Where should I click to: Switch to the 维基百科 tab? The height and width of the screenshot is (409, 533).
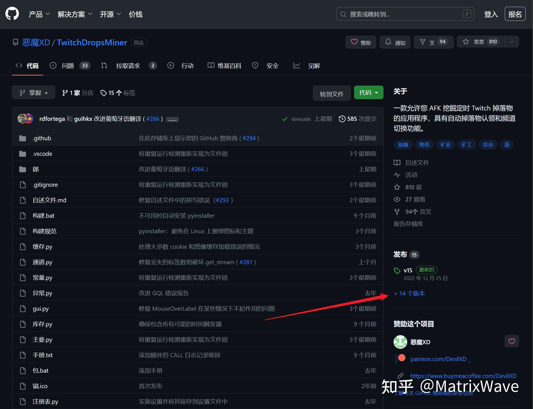pos(225,66)
